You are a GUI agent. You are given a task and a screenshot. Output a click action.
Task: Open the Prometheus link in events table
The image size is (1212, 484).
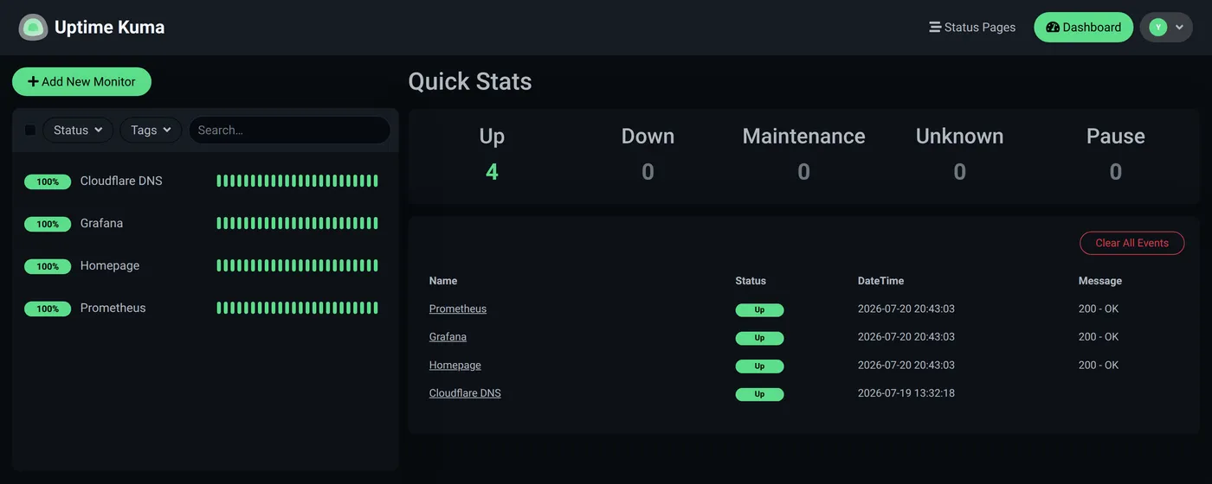click(x=458, y=309)
